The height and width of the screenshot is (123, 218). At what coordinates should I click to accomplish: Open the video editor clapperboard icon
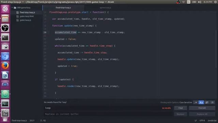(x=5, y=113)
